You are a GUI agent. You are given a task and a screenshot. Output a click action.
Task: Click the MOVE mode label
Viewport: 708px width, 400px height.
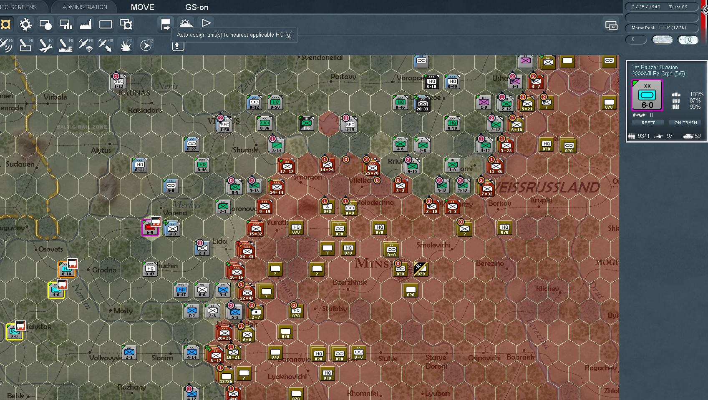pyautogui.click(x=142, y=7)
